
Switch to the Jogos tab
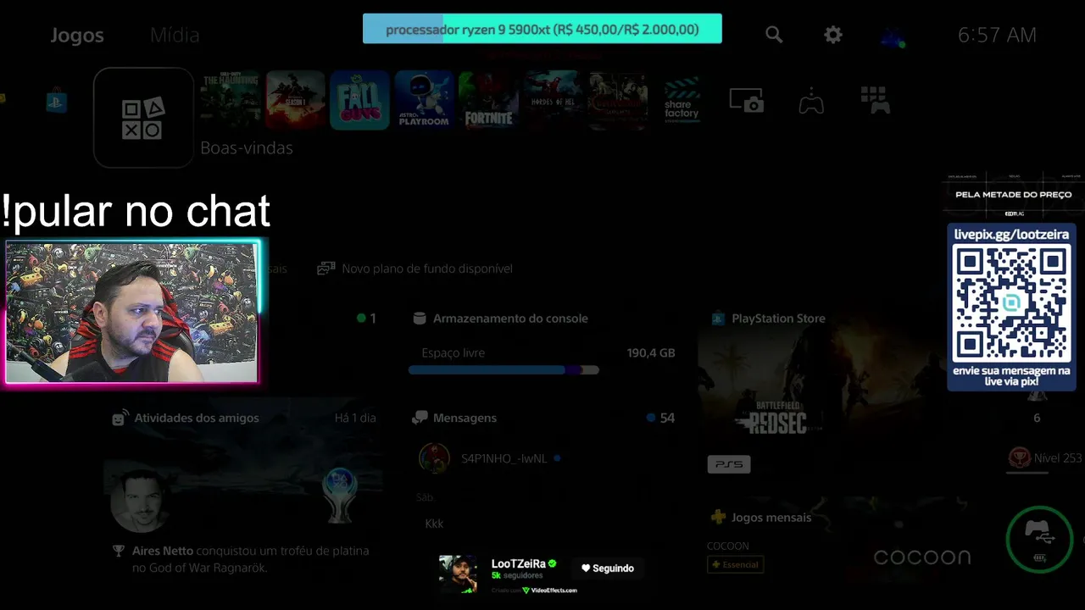[x=77, y=35]
